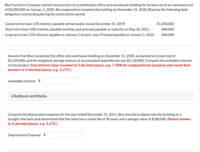Click the dollar sign beside Depreciation Expense
Image resolution: width=200 pixels, height=152 pixels.
(45, 135)
